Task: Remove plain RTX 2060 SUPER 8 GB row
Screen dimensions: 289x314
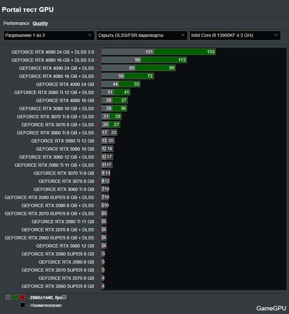Action: tap(97, 287)
